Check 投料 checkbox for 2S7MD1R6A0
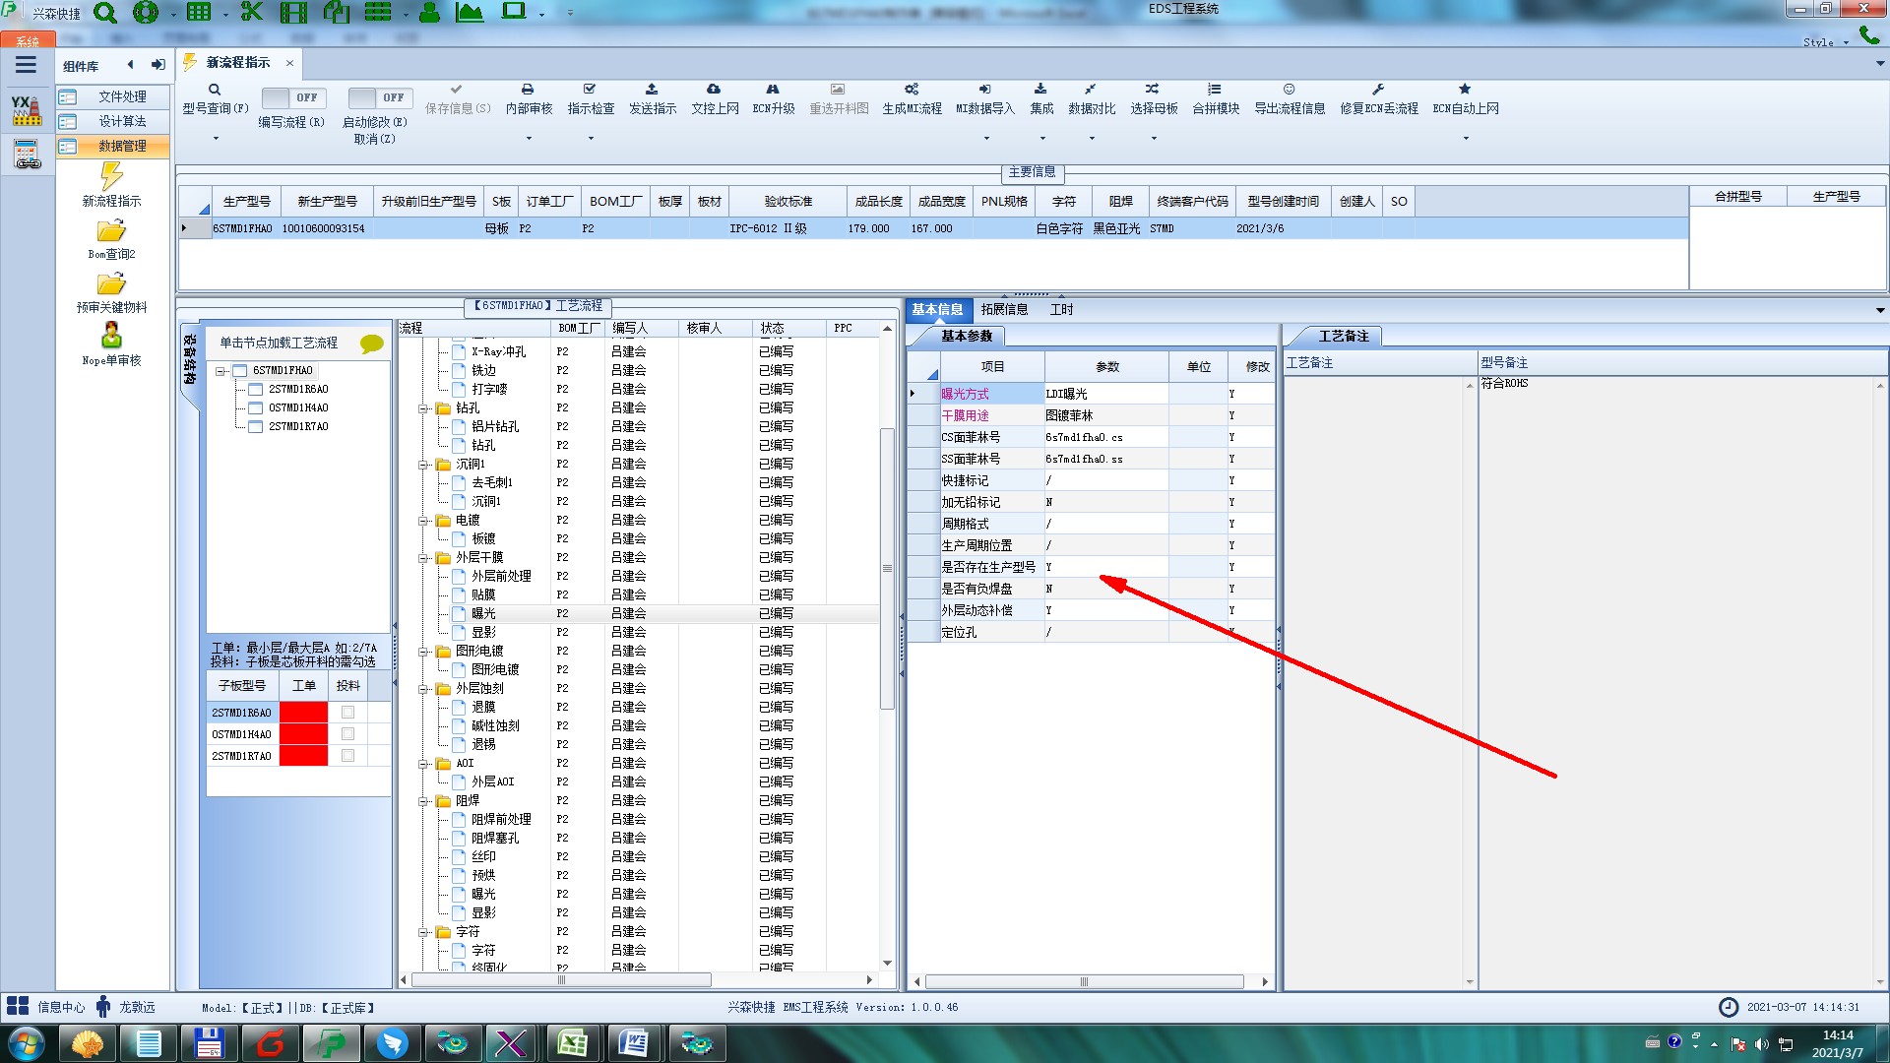The image size is (1890, 1063). pyautogui.click(x=347, y=713)
